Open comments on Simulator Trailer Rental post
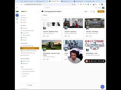Viewport: 121px width, 90px height. 48,59
